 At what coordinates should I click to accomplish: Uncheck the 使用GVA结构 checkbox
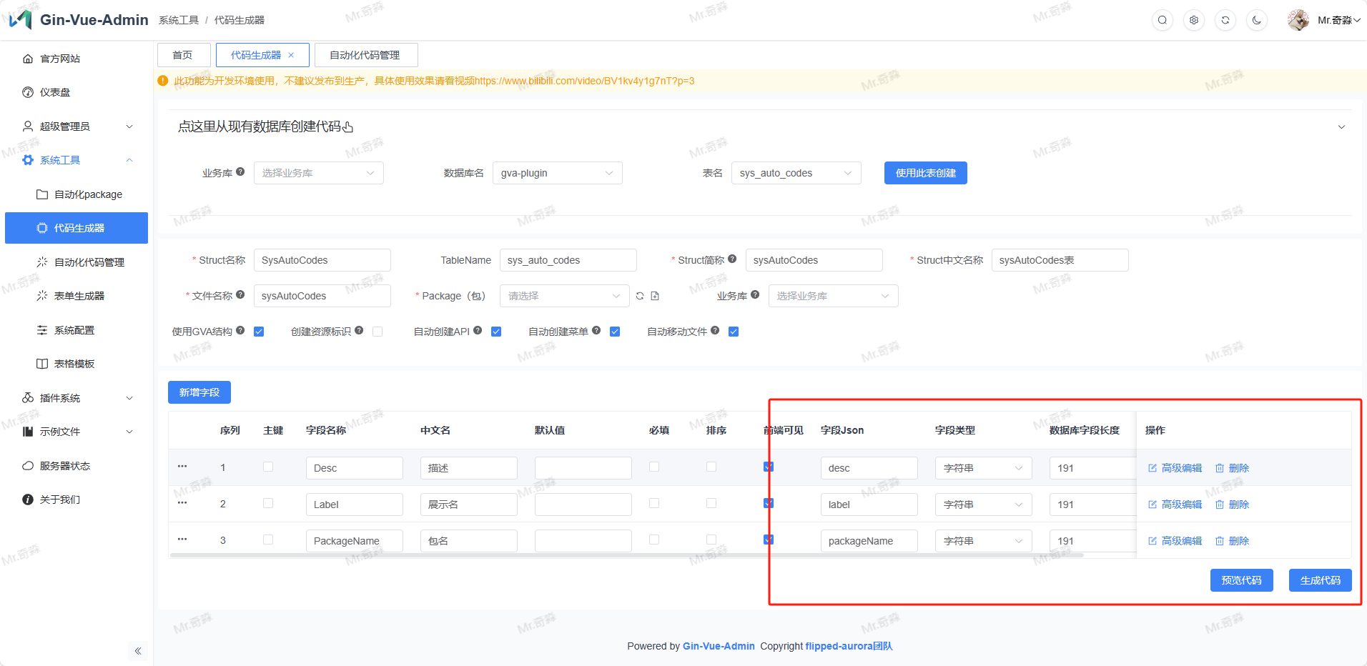click(x=259, y=332)
